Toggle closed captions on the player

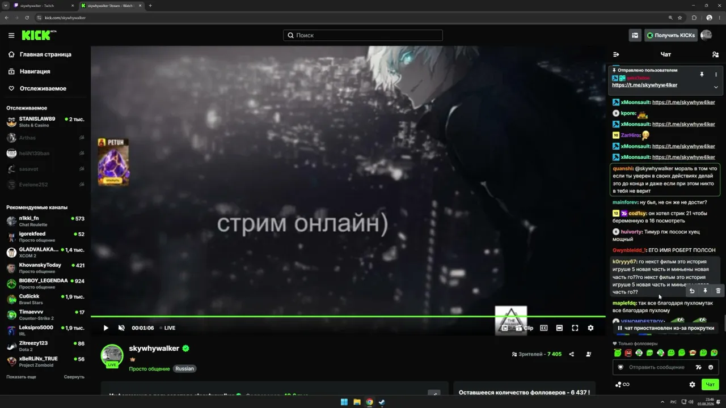[x=544, y=328]
